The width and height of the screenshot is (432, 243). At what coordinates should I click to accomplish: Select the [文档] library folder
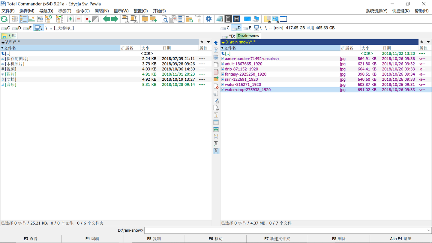pyautogui.click(x=11, y=79)
